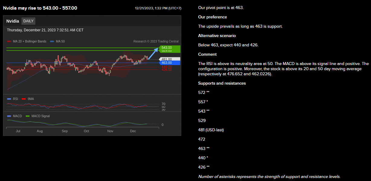
Task: Click the chart date 'Thursday, December 21, 2023 7:32:51 AM CET'
Action: point(45,30)
